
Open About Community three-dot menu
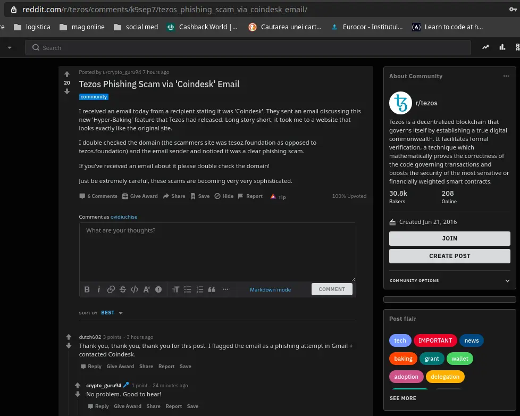[506, 76]
